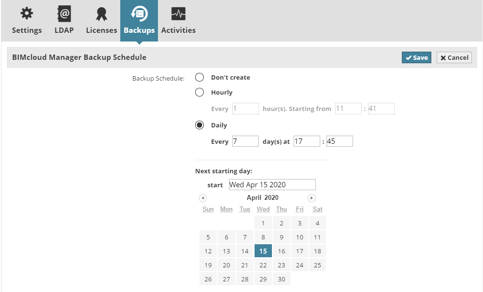Open the Settings gear icon
The width and height of the screenshot is (483, 292).
(x=27, y=14)
